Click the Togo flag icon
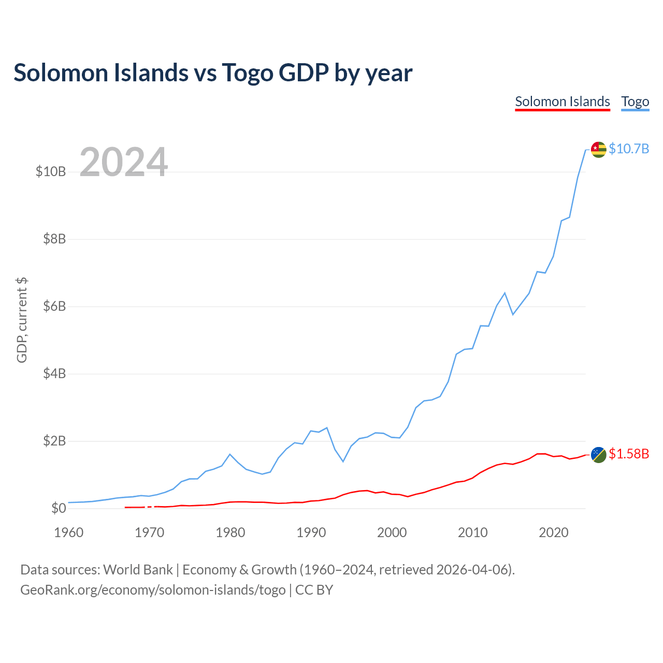The image size is (663, 663). point(598,150)
